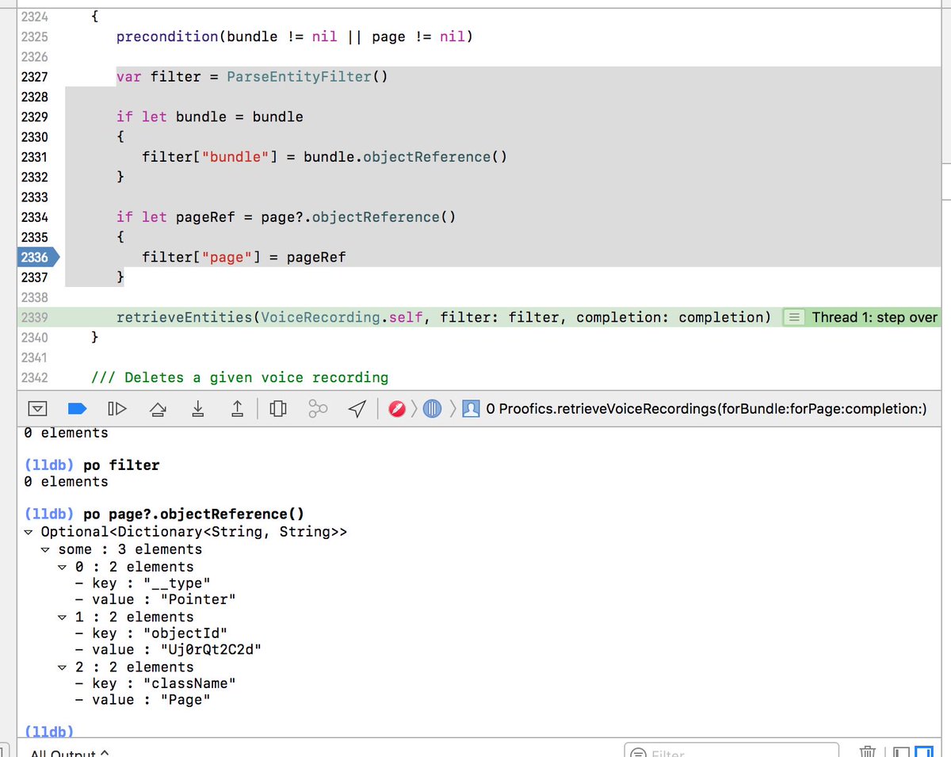Click the key "__type" in the console
Viewport: 951px width, 757px height.
point(176,583)
